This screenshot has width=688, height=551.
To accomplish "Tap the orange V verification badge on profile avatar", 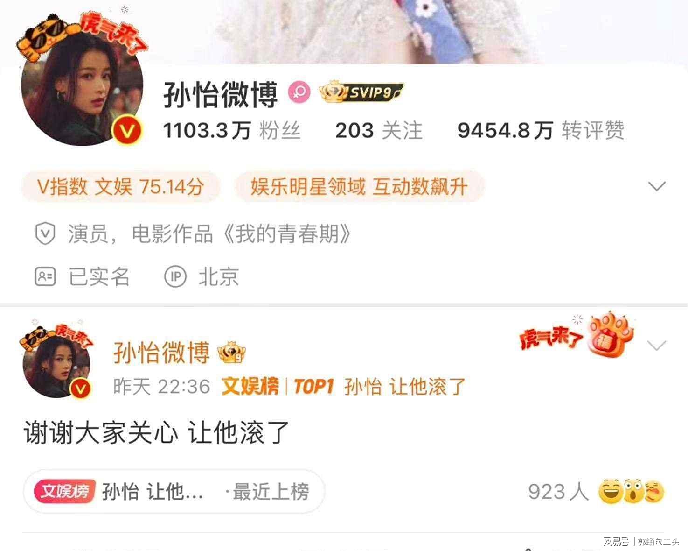I will tap(127, 131).
